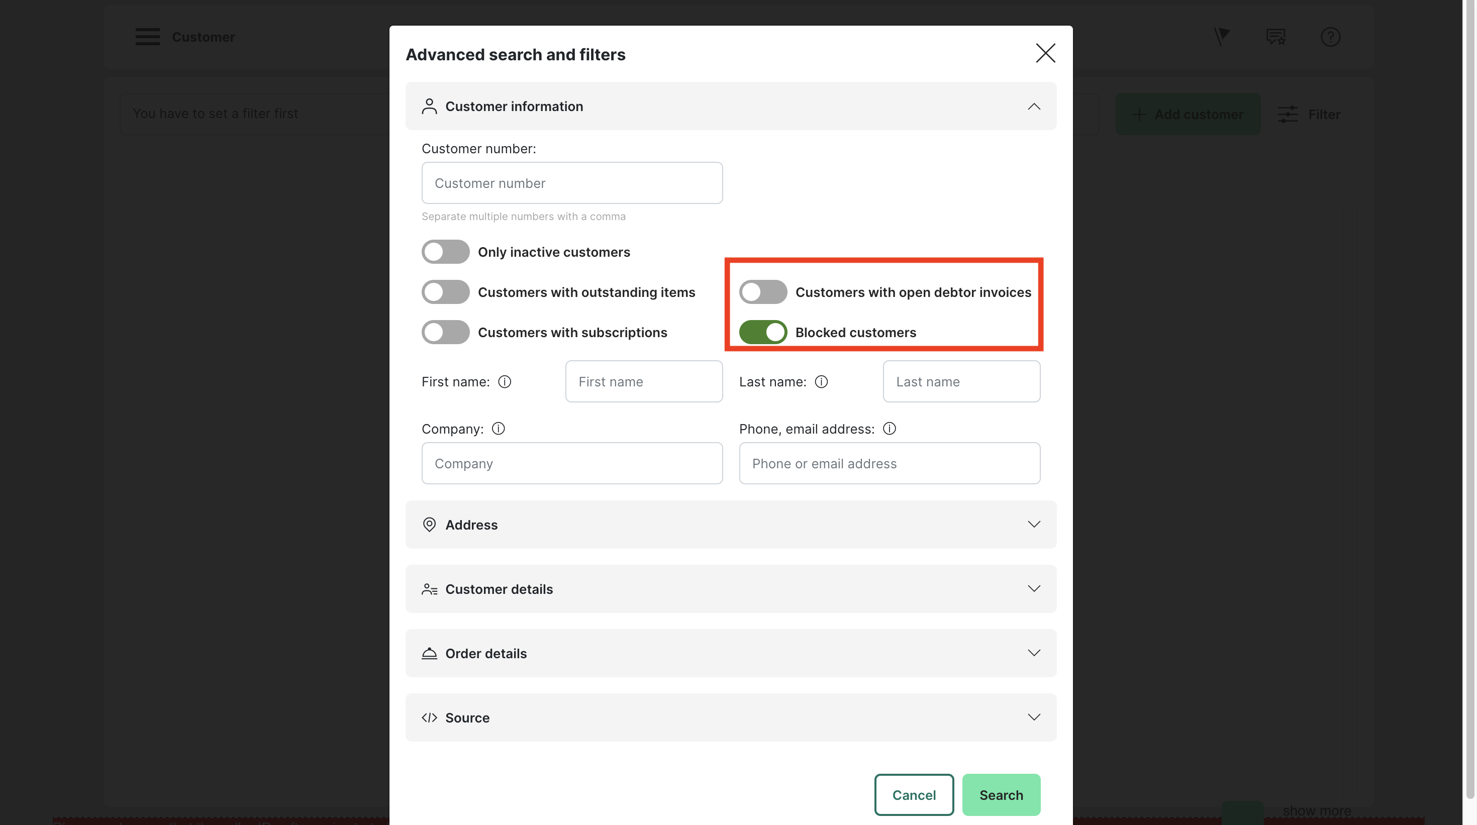Click the phone and email info icon
The height and width of the screenshot is (825, 1477).
(x=890, y=429)
